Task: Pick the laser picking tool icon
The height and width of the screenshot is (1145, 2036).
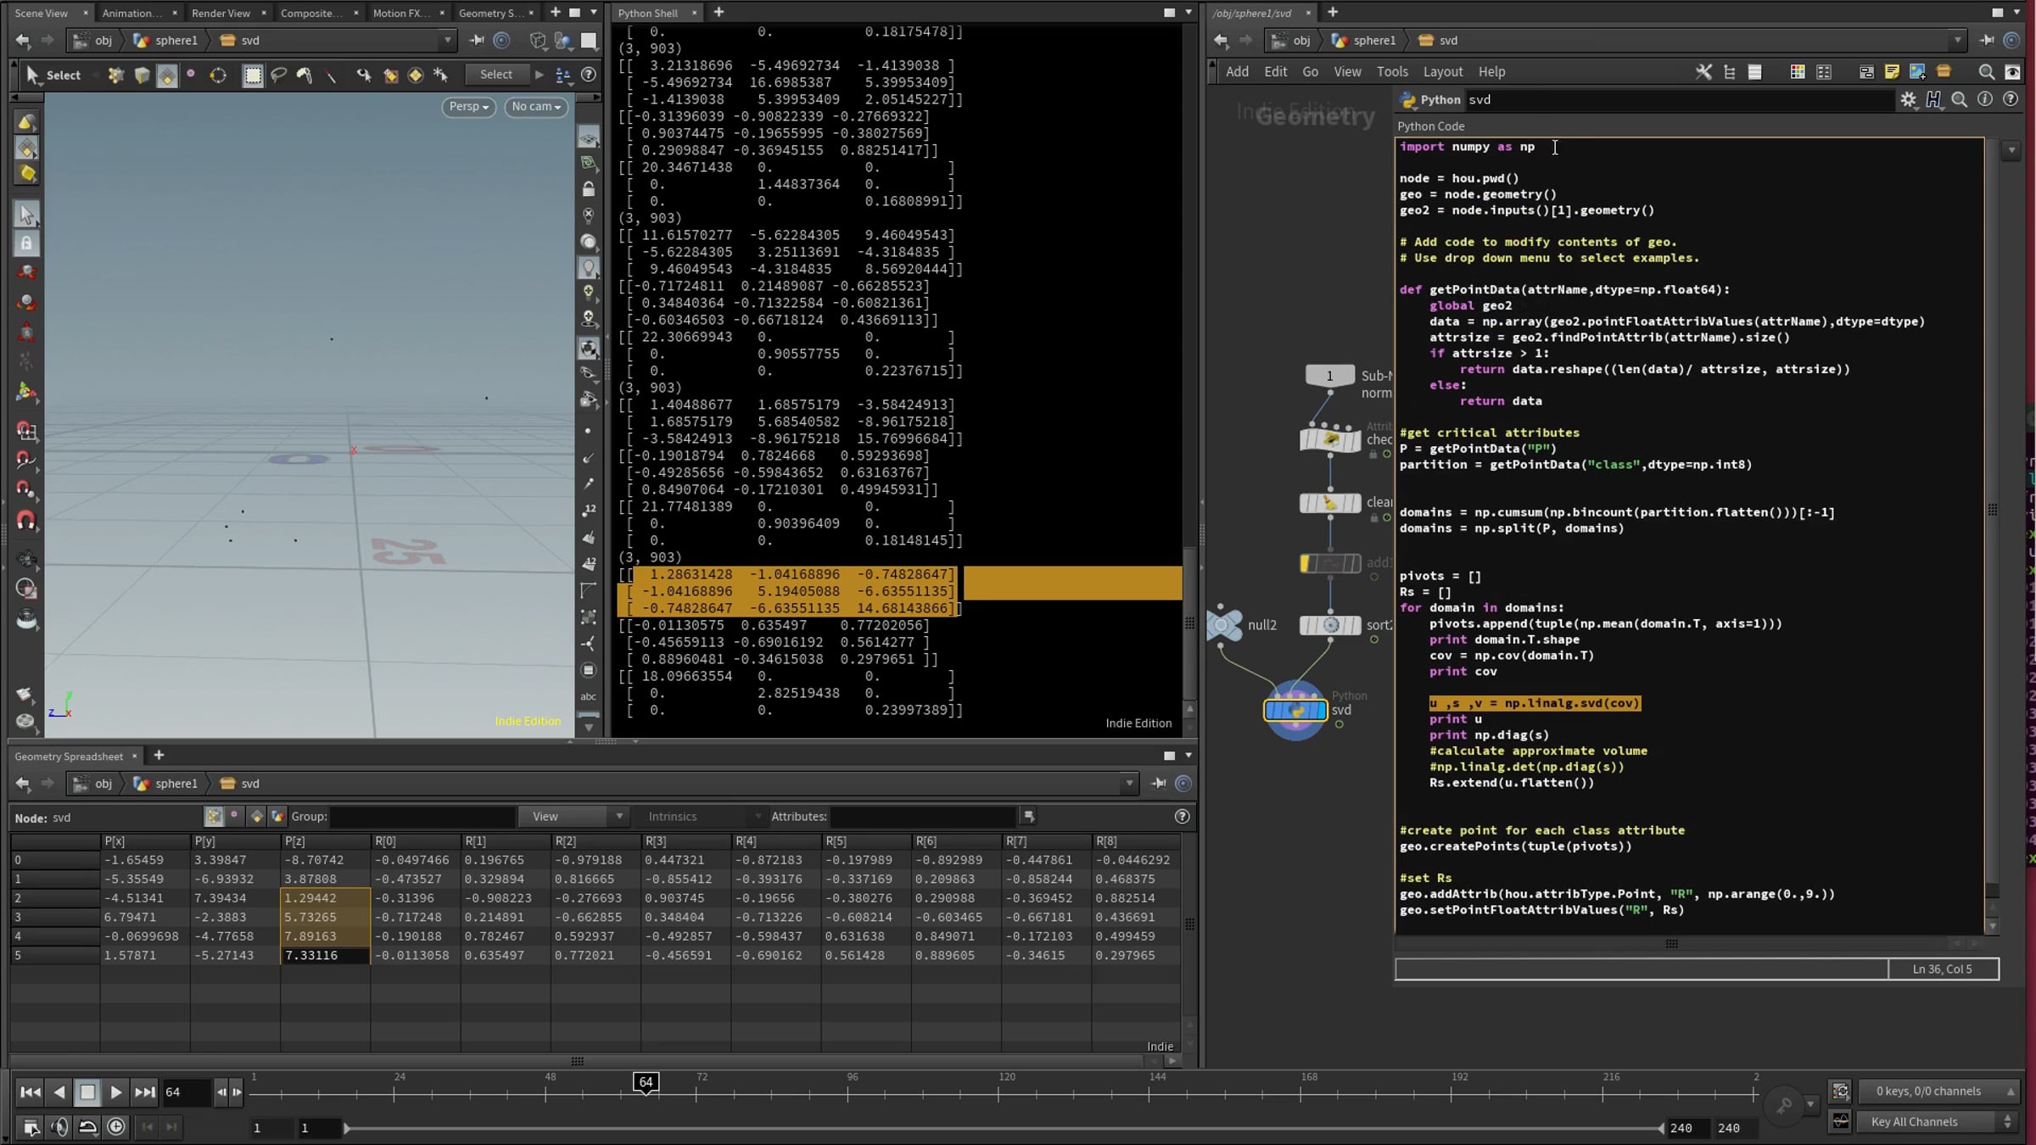Action: point(331,75)
